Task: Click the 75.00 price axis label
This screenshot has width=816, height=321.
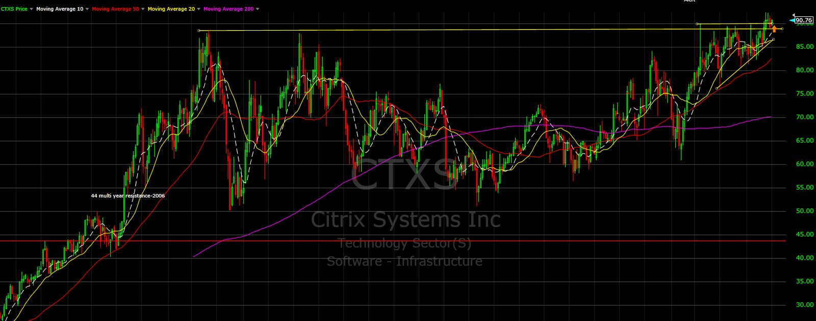Action: pos(805,94)
